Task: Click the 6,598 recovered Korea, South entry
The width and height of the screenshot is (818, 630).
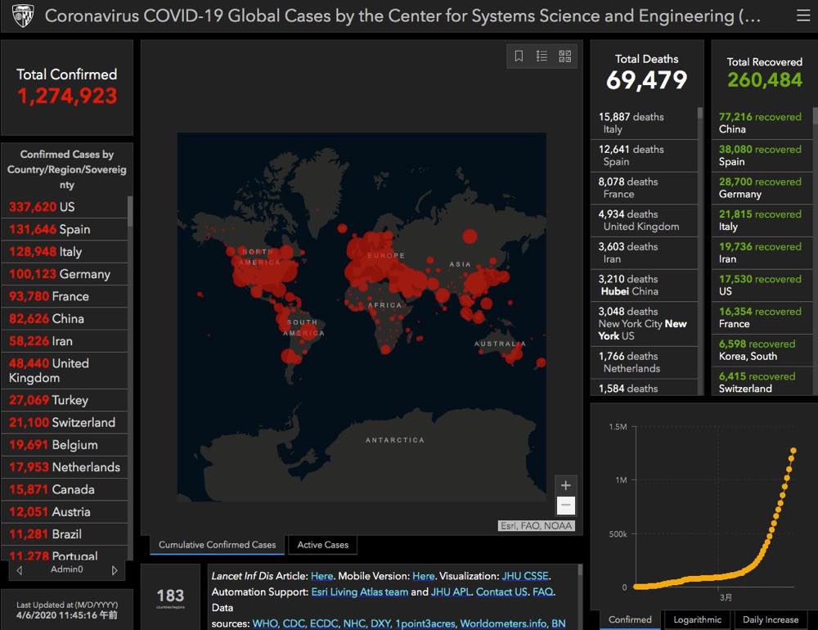Action: [762, 349]
